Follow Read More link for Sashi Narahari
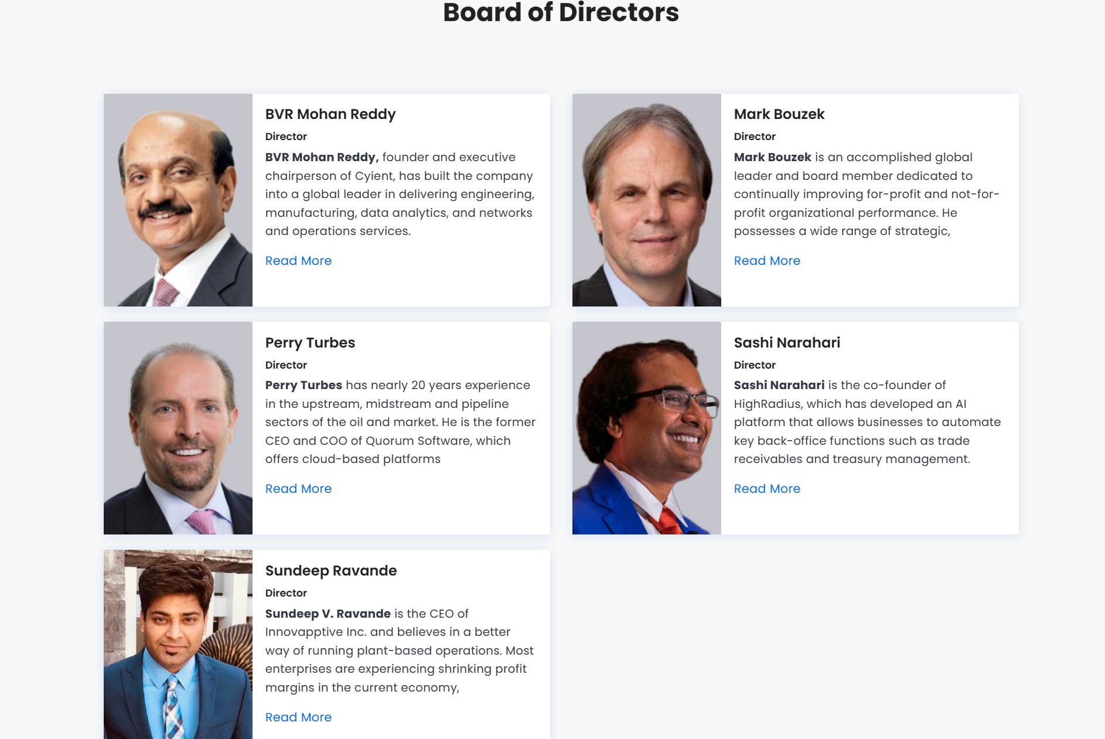The width and height of the screenshot is (1105, 739). pyautogui.click(x=767, y=489)
